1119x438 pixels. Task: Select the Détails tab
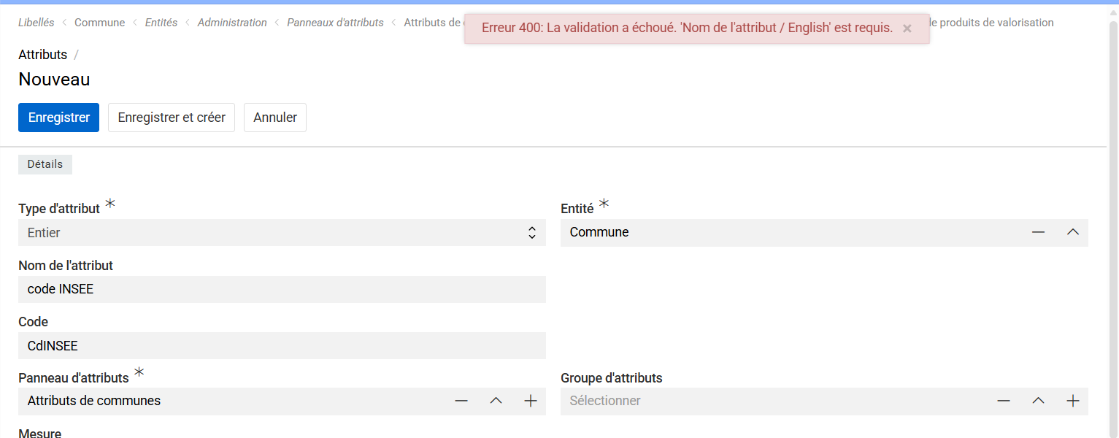(x=45, y=164)
